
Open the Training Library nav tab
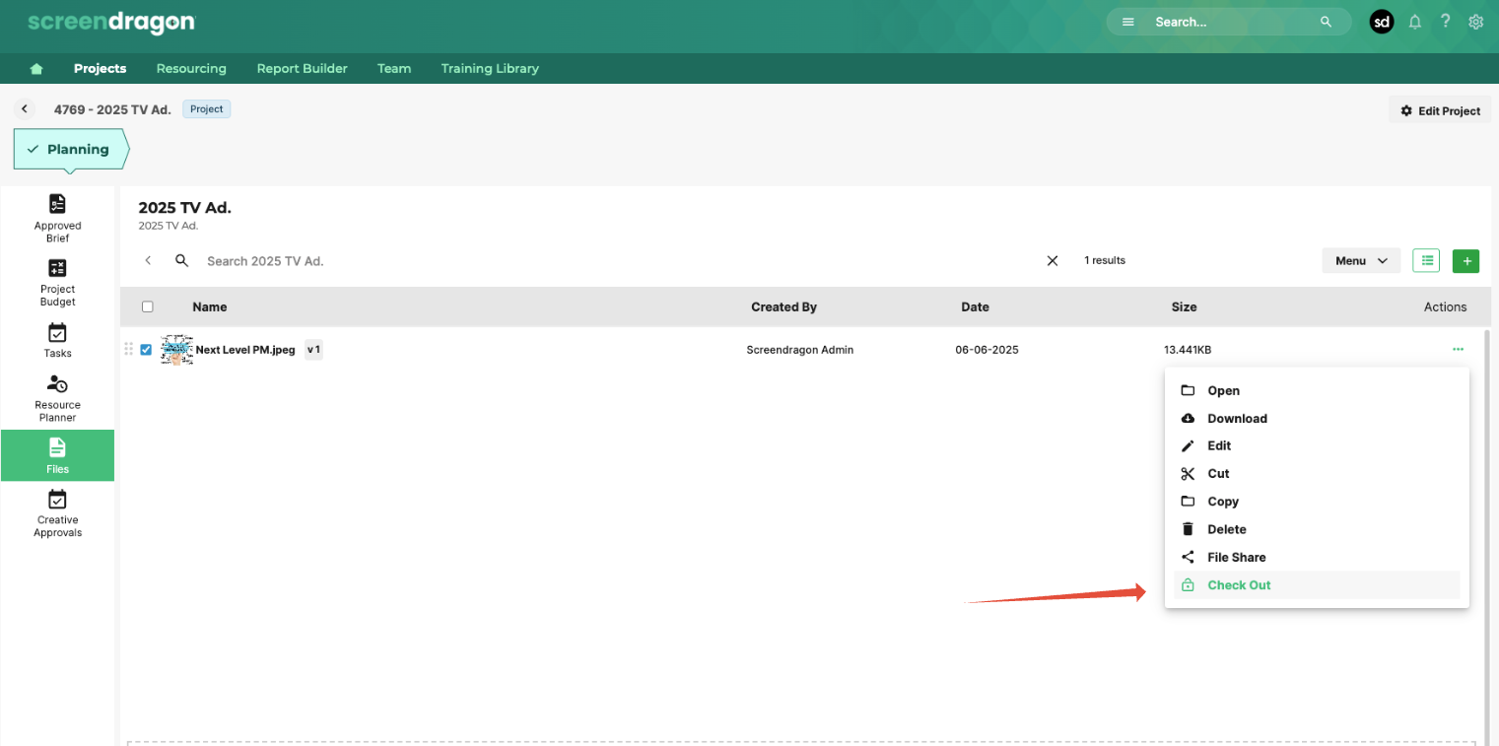[490, 69]
